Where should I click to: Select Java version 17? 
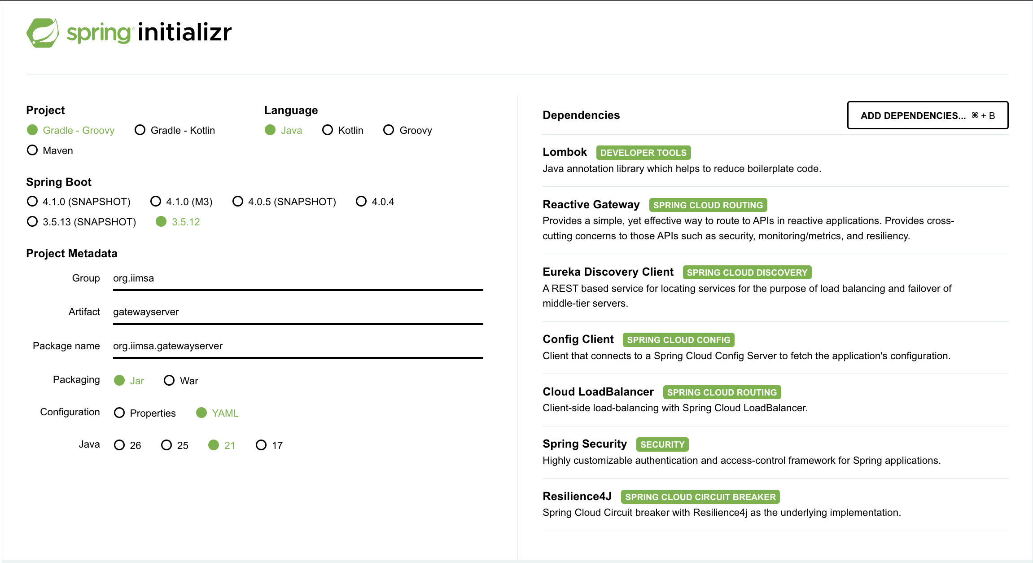coord(261,445)
